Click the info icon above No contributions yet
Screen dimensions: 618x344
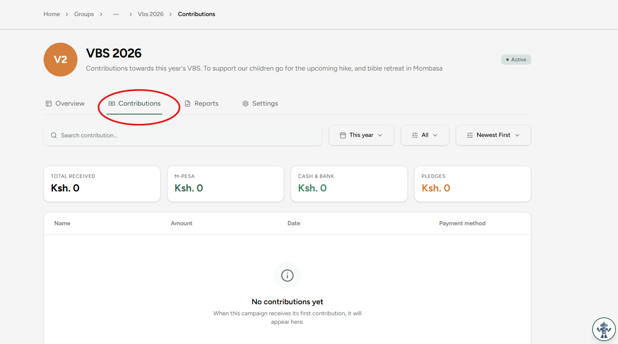tap(287, 276)
